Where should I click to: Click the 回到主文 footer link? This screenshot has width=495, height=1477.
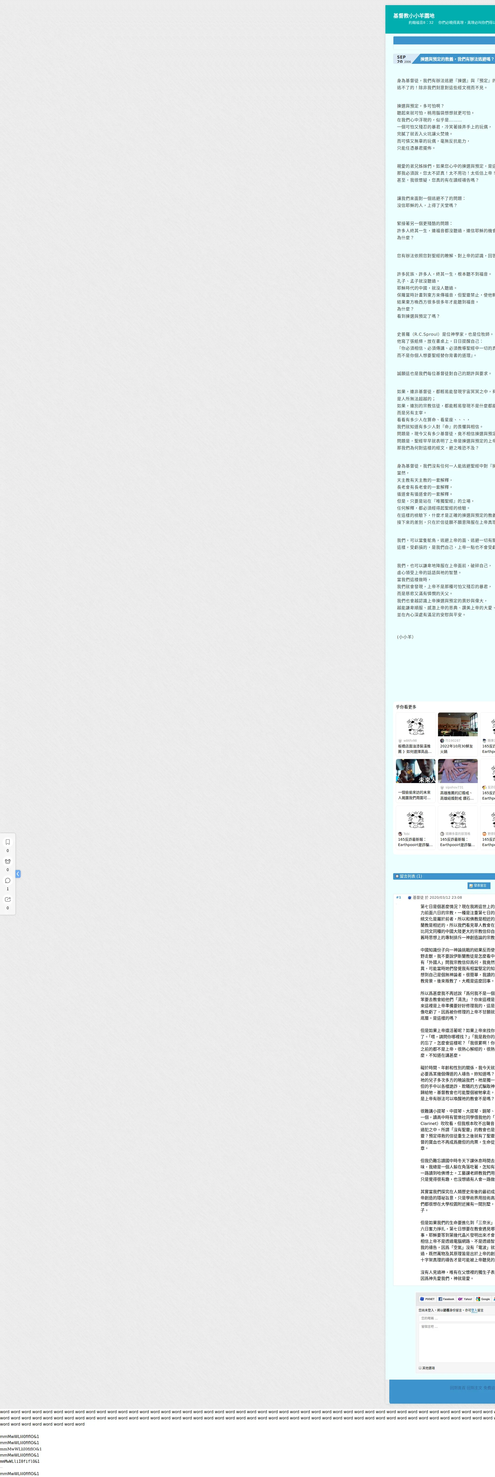(474, 1388)
